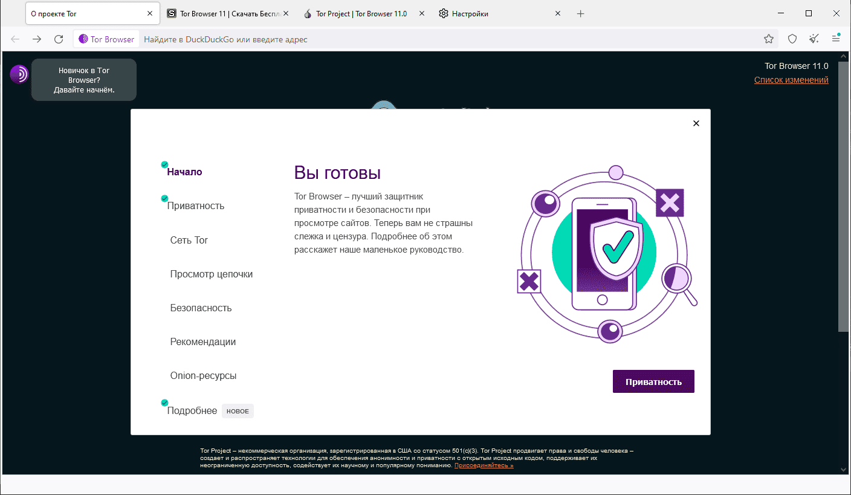Click the New Identity broom icon

click(814, 39)
